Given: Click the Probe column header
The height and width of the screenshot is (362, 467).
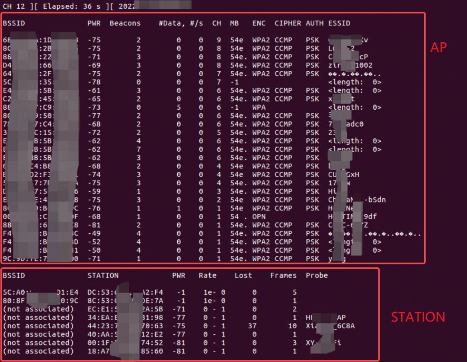Looking at the screenshot, I should (x=317, y=276).
